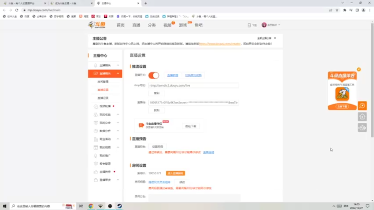Click the 我的推广 icon in sidebar

[96, 155]
